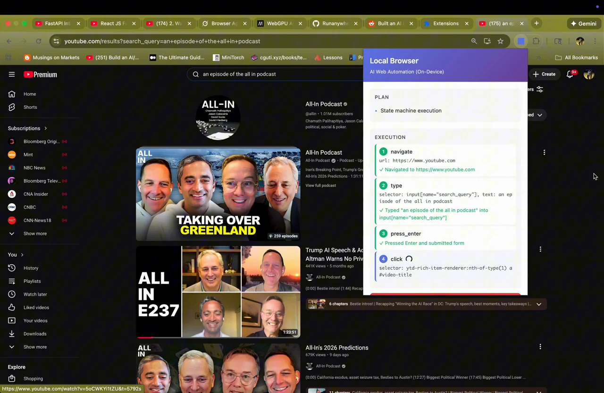Click the site info icon beside the URL
The width and height of the screenshot is (604, 393).
tap(56, 41)
